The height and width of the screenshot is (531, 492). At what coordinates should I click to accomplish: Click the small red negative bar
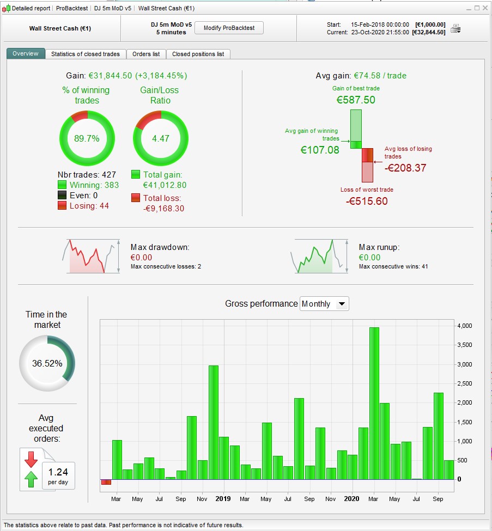106,482
